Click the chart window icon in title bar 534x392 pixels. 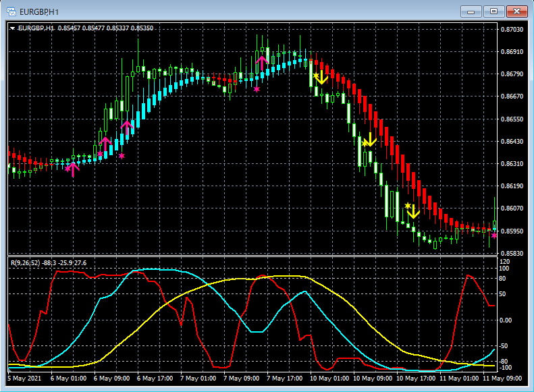pos(11,11)
